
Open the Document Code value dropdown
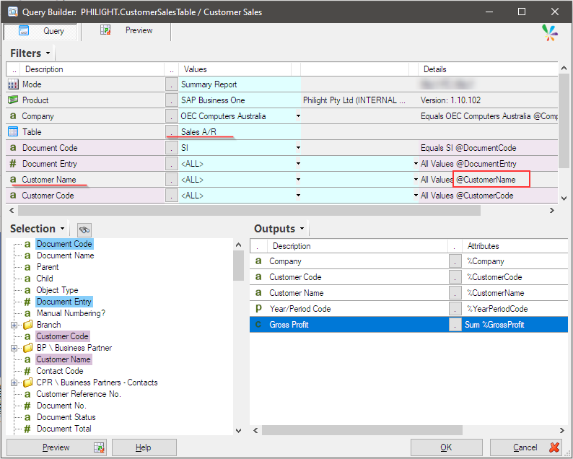point(298,148)
